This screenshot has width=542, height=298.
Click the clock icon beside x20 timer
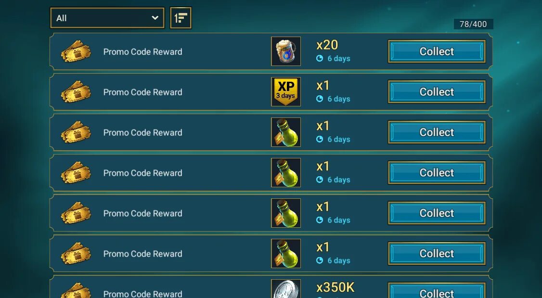pos(320,58)
